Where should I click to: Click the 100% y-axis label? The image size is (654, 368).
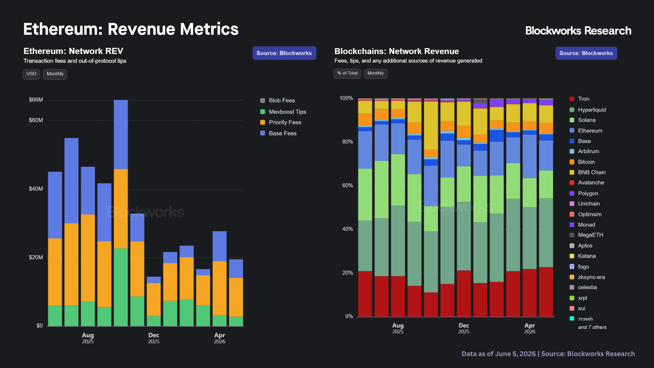coord(346,98)
